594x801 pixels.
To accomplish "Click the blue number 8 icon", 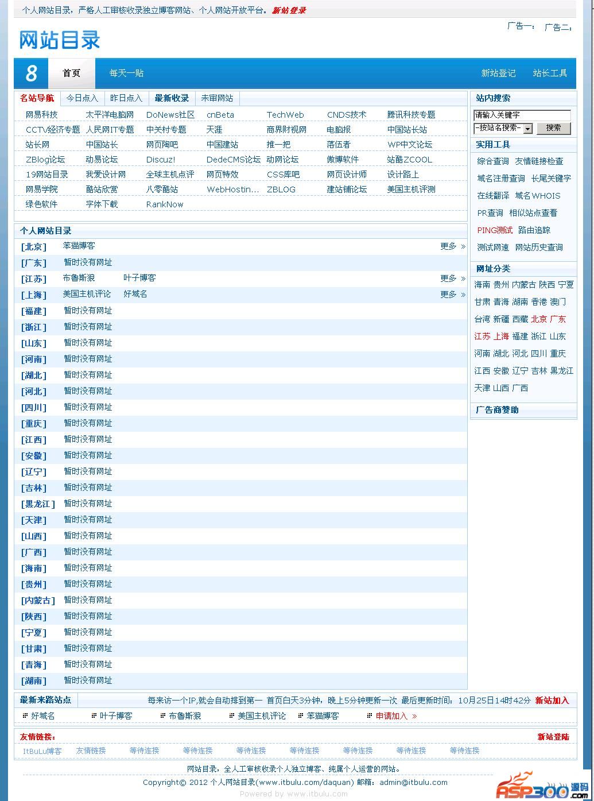I will coord(31,73).
